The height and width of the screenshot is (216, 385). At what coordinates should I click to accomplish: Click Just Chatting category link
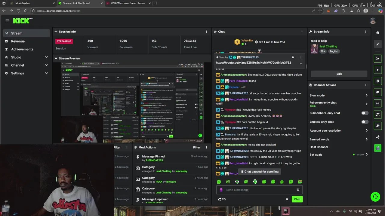pyautogui.click(x=328, y=46)
